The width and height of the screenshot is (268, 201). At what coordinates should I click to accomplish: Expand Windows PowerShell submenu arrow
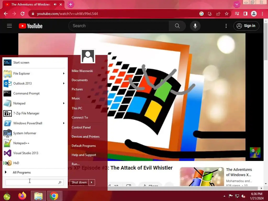(x=64, y=123)
